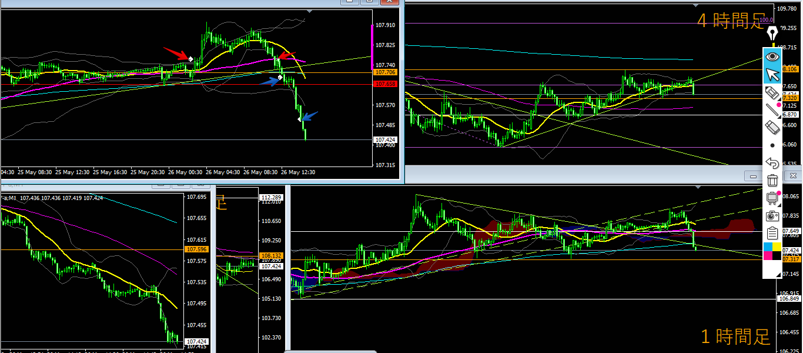Click the clipboard icon in annotation toolbar

pos(772,234)
